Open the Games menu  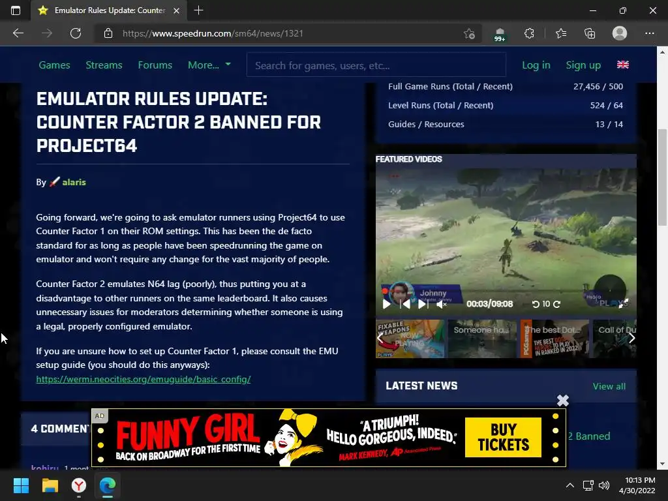[x=55, y=65]
